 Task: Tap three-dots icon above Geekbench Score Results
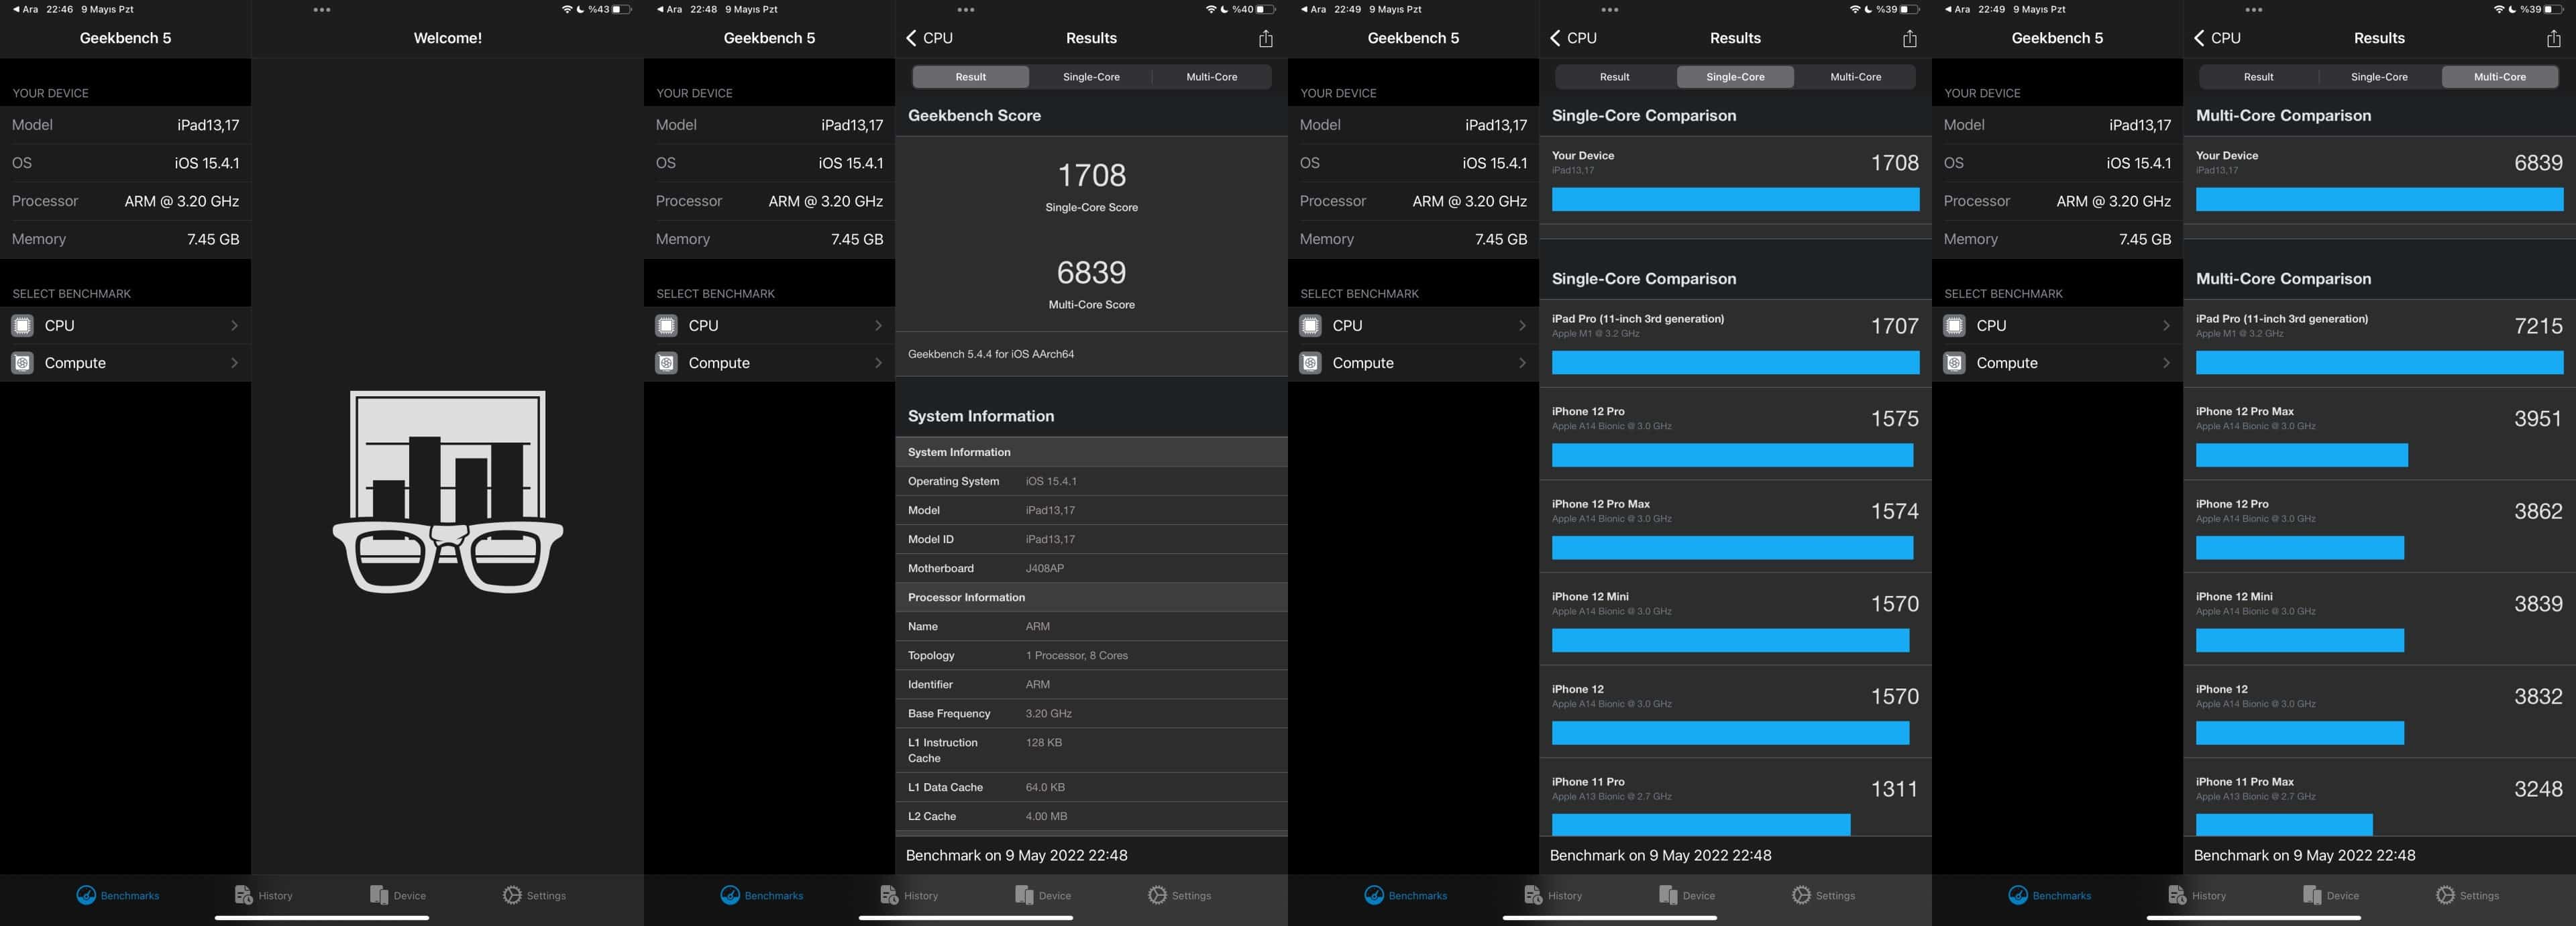pyautogui.click(x=966, y=10)
